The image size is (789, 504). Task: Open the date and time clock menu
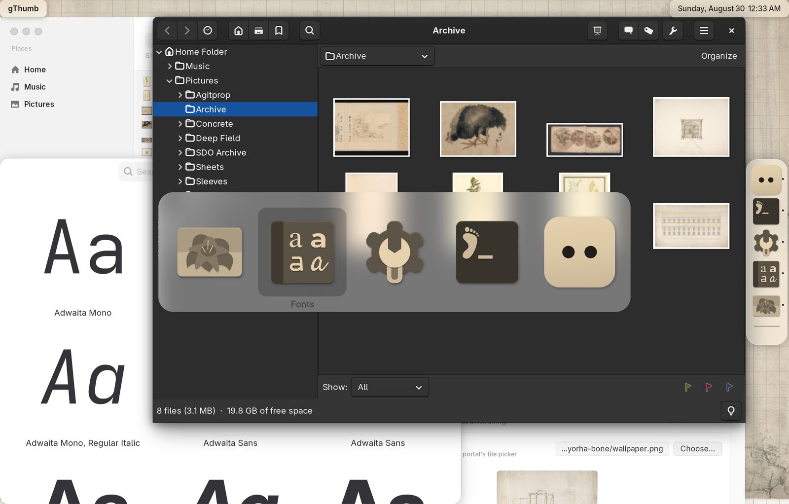point(729,8)
